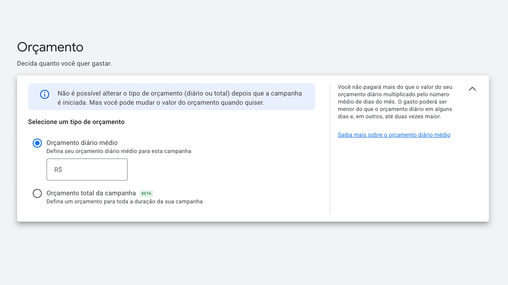Click the green BETA badge
This screenshot has height=285, width=508.
(x=146, y=193)
